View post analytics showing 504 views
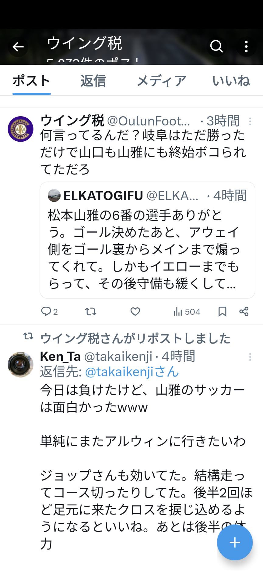263x586 pixels. 187,312
